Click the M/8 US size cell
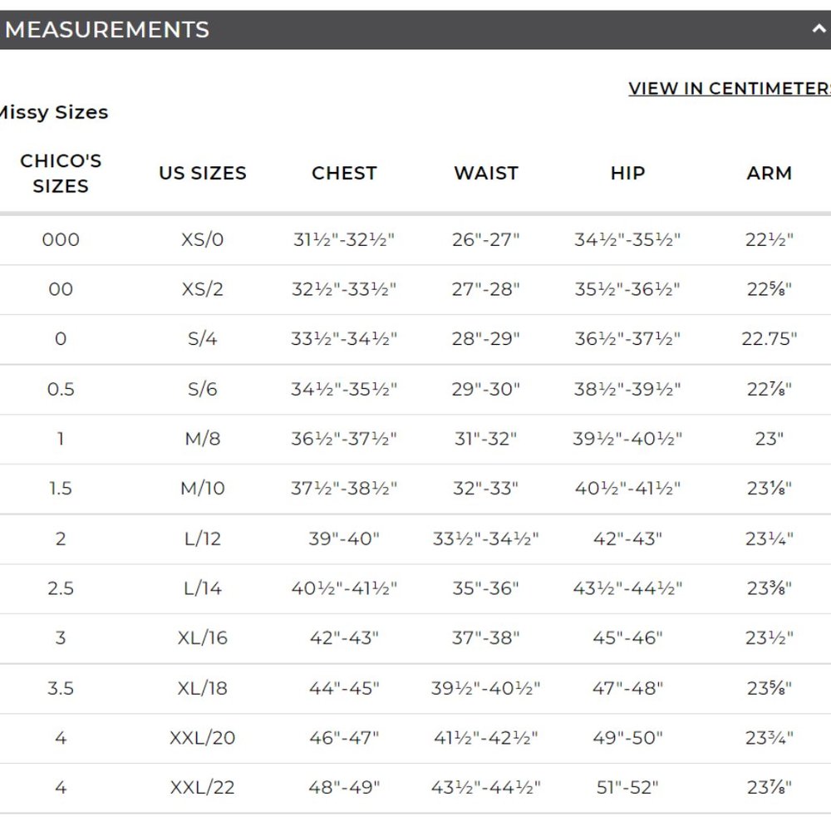Image resolution: width=831 pixels, height=831 pixels. tap(203, 439)
